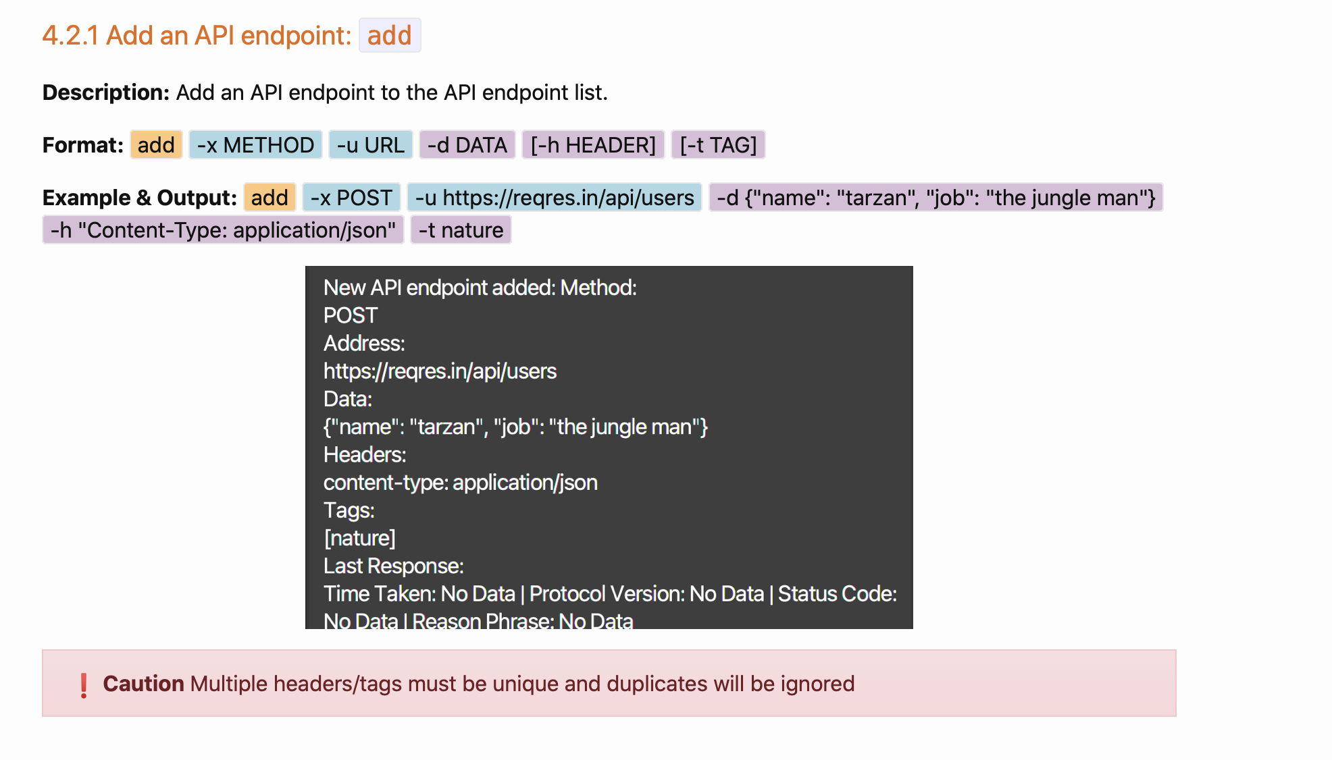Select the dark terminal output block
Image resolution: width=1332 pixels, height=760 pixels.
pyautogui.click(x=609, y=447)
